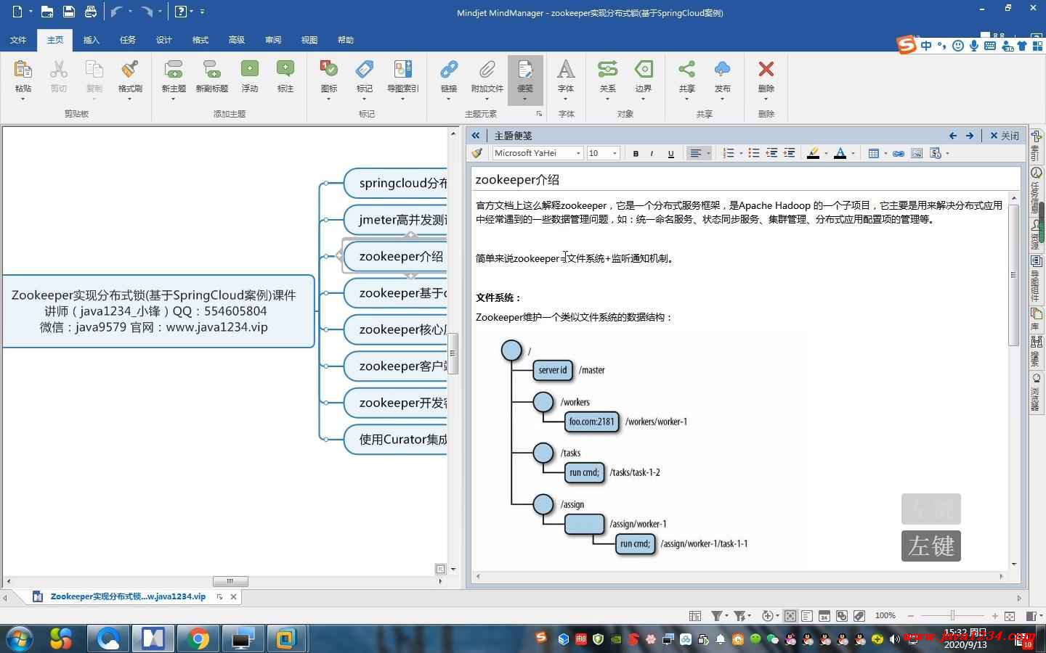Click the red 删除 delete icon

(x=766, y=69)
